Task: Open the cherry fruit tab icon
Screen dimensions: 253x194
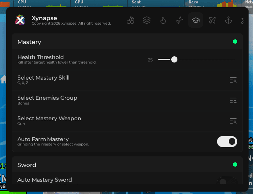Action: coord(130,20)
